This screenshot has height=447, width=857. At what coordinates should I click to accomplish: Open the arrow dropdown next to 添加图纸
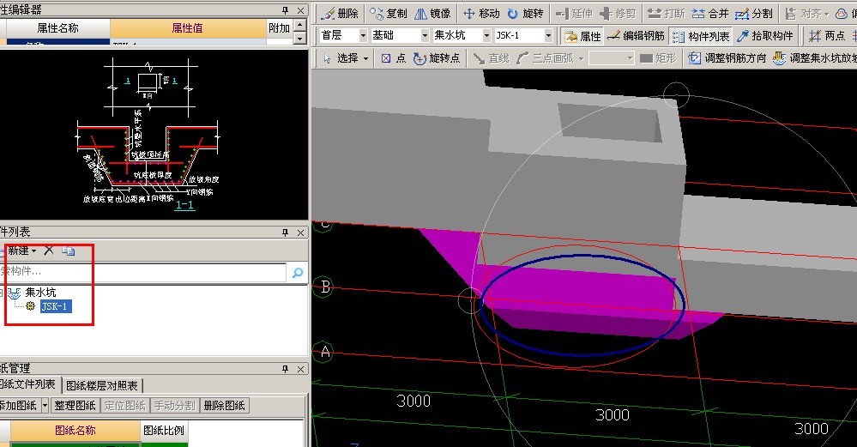tap(45, 406)
